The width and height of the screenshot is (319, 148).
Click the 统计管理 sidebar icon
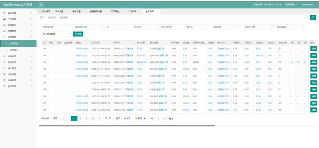pyautogui.click(x=4, y=68)
